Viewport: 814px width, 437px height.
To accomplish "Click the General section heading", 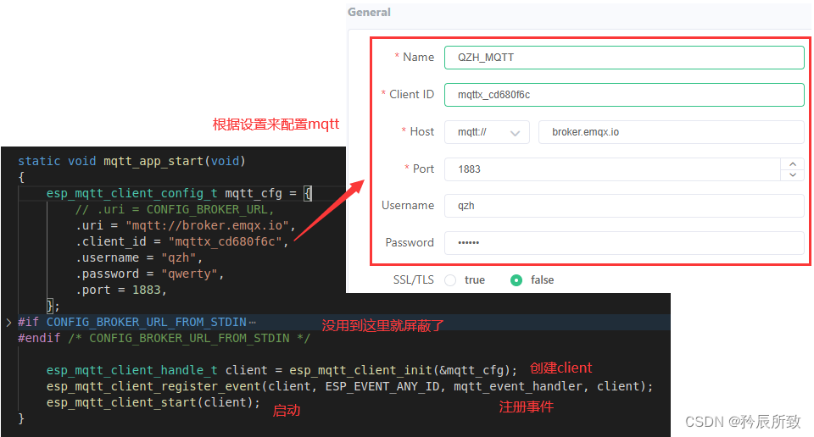I will pos(369,13).
